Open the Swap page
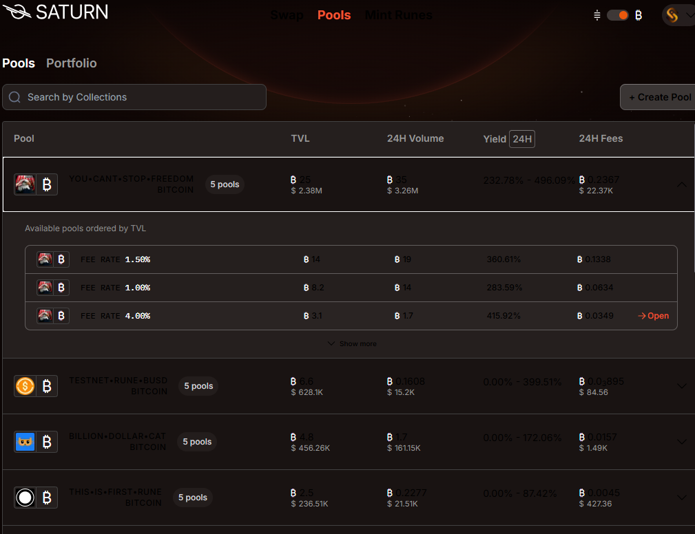 [x=287, y=15]
